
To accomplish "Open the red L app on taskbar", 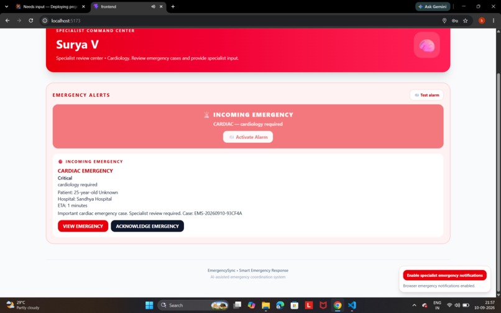I will (x=309, y=305).
